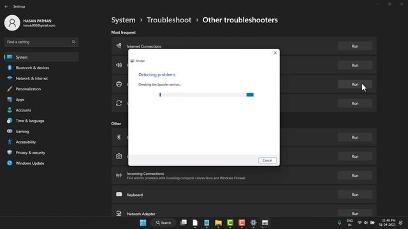Open Accessibility settings
The width and height of the screenshot is (408, 229).
click(41, 142)
